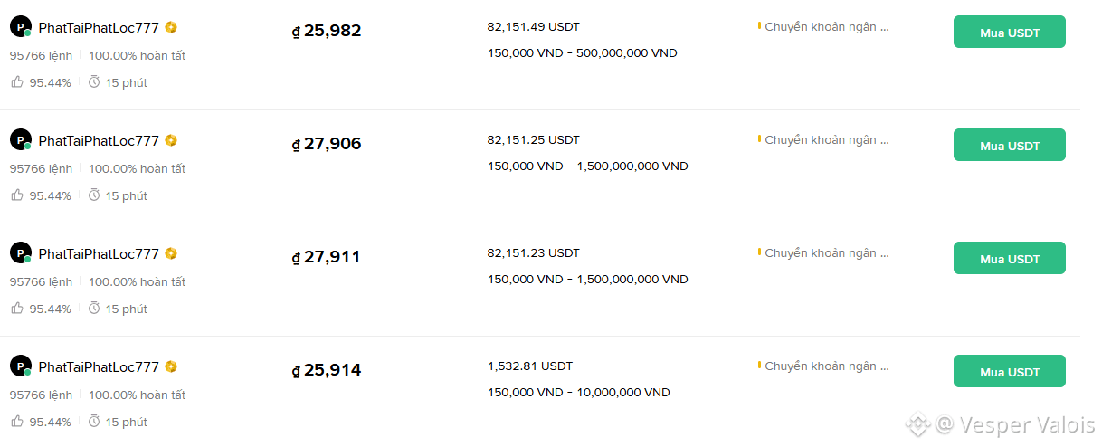Click the ₫27,906 price value
1102x447 pixels.
[x=327, y=144]
